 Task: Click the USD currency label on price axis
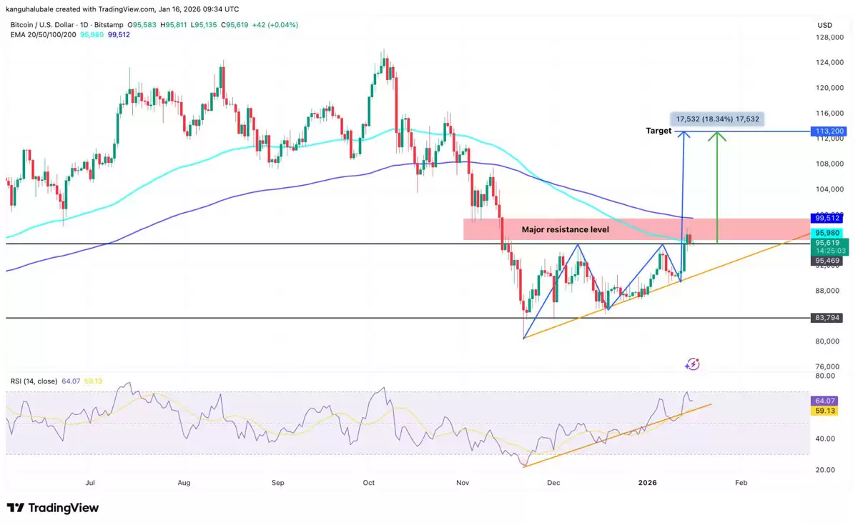click(824, 25)
